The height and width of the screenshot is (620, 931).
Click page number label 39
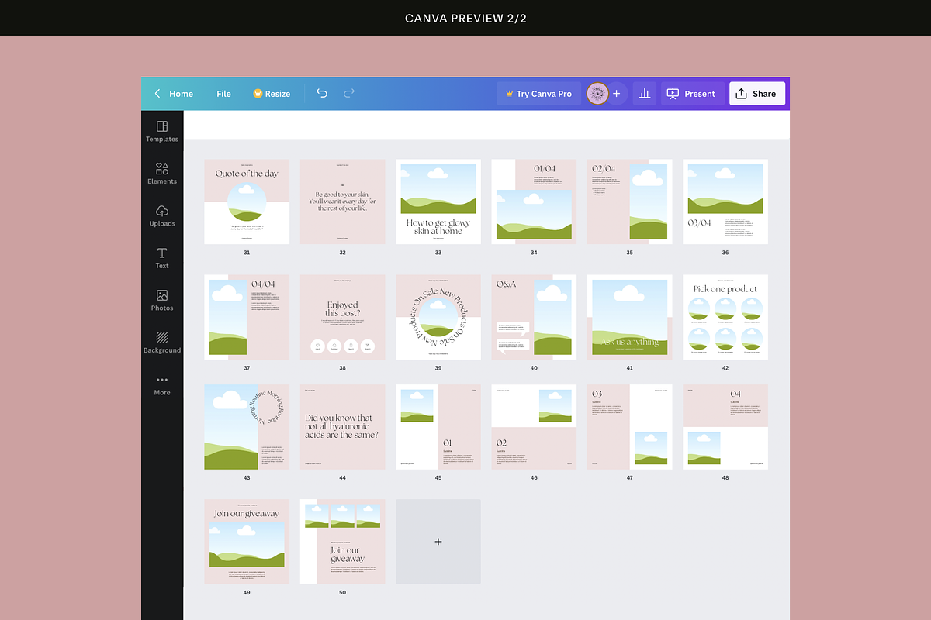(x=438, y=368)
